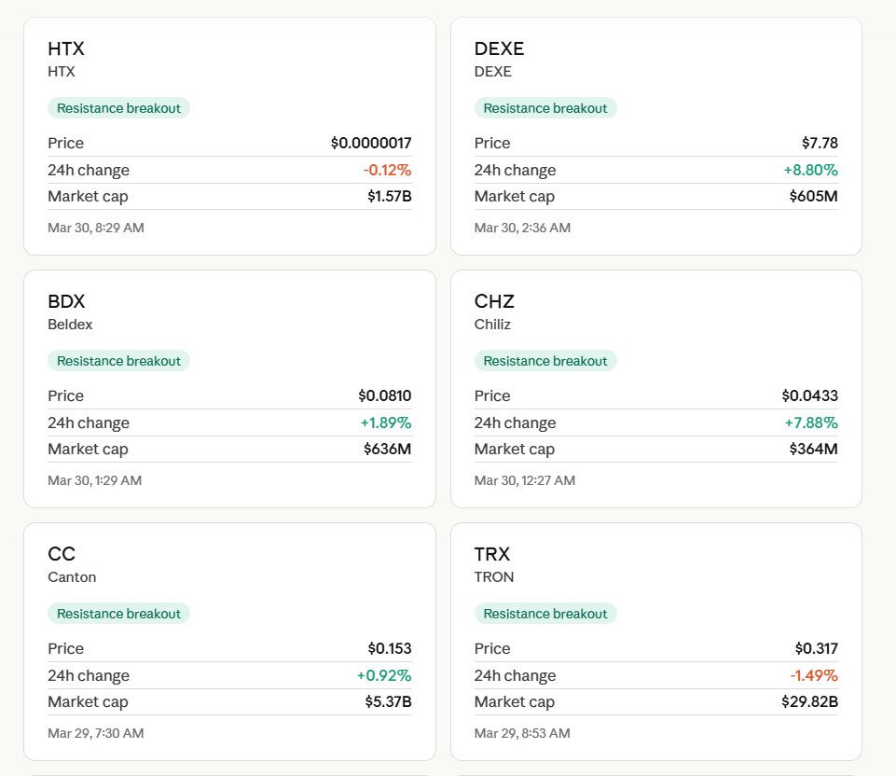Click Resistance breakout badge on Canton card
The image size is (896, 776).
tap(118, 614)
